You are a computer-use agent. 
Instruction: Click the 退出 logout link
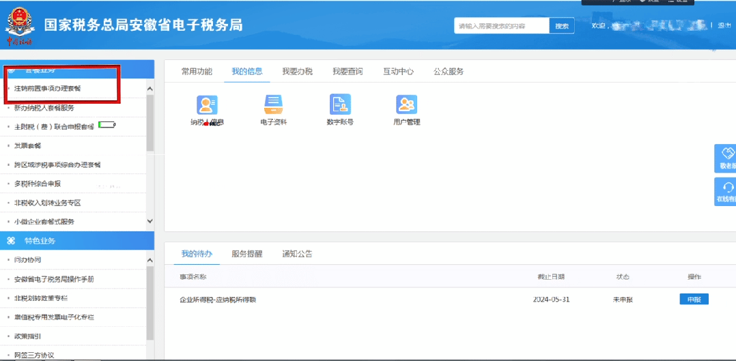pyautogui.click(x=724, y=25)
